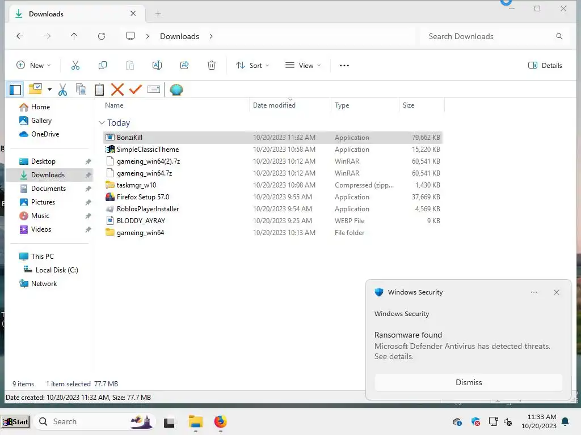Select the gameing_win64 folder
The image size is (581, 435).
coord(273,233)
